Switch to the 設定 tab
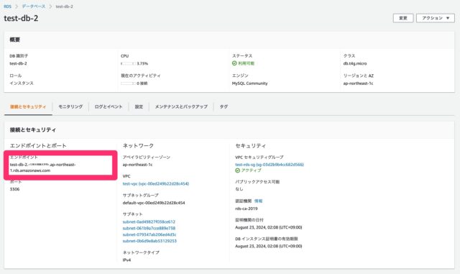This screenshot has height=274, width=460. point(139,107)
